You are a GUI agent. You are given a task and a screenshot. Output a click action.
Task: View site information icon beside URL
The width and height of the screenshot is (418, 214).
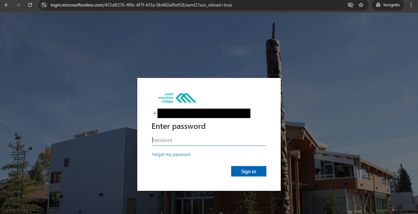pyautogui.click(x=44, y=5)
